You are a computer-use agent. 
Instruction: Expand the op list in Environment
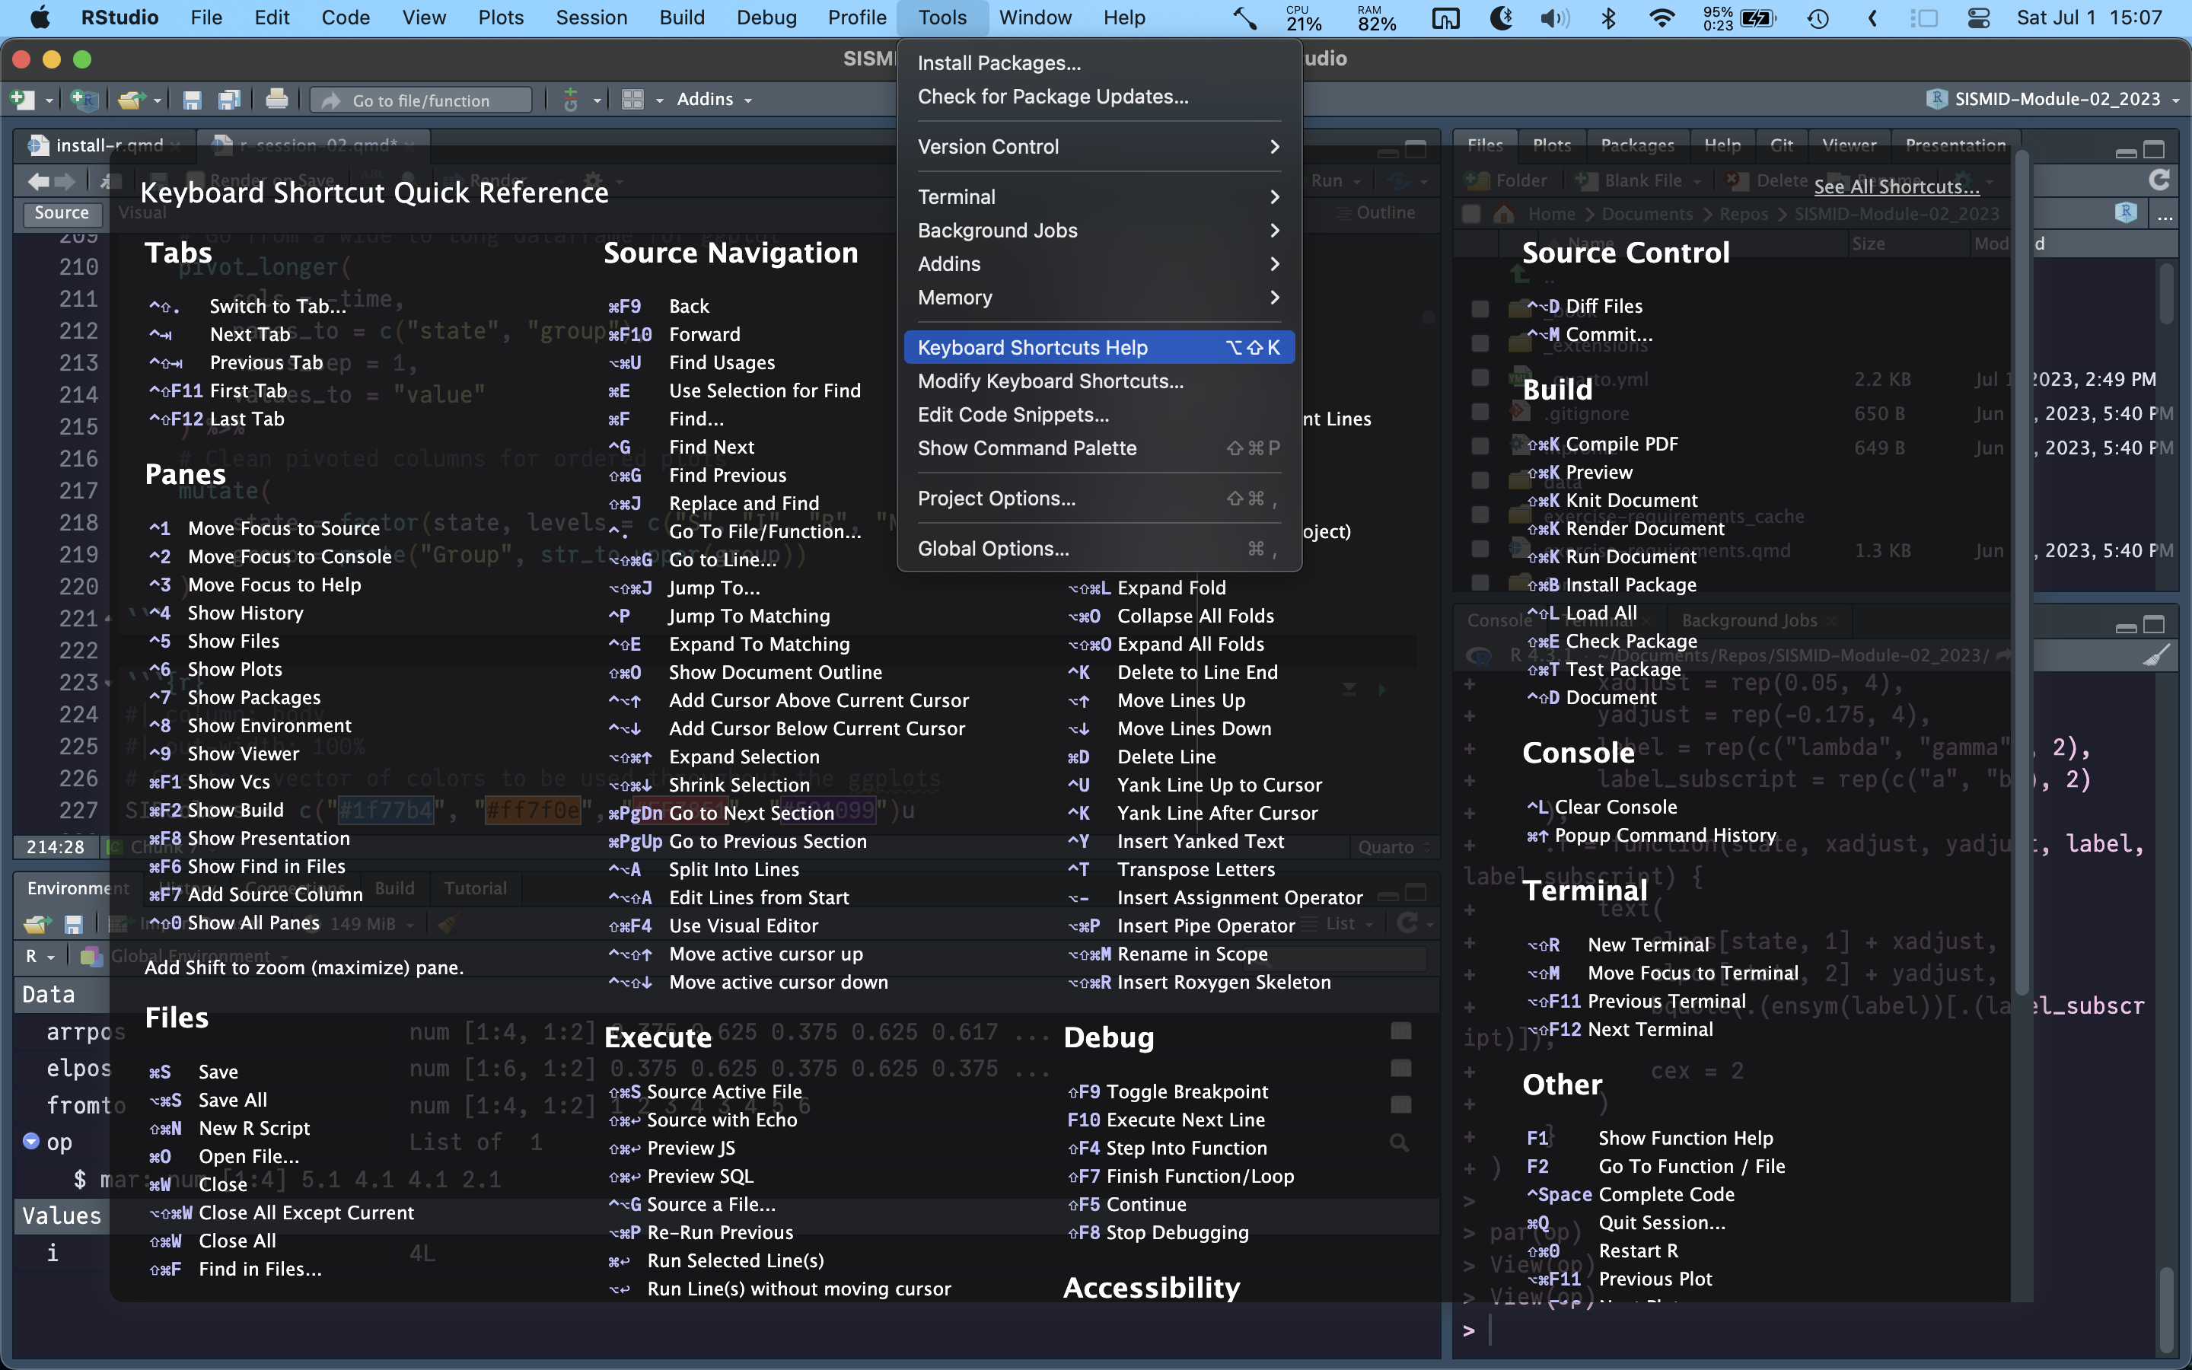pyautogui.click(x=32, y=1141)
